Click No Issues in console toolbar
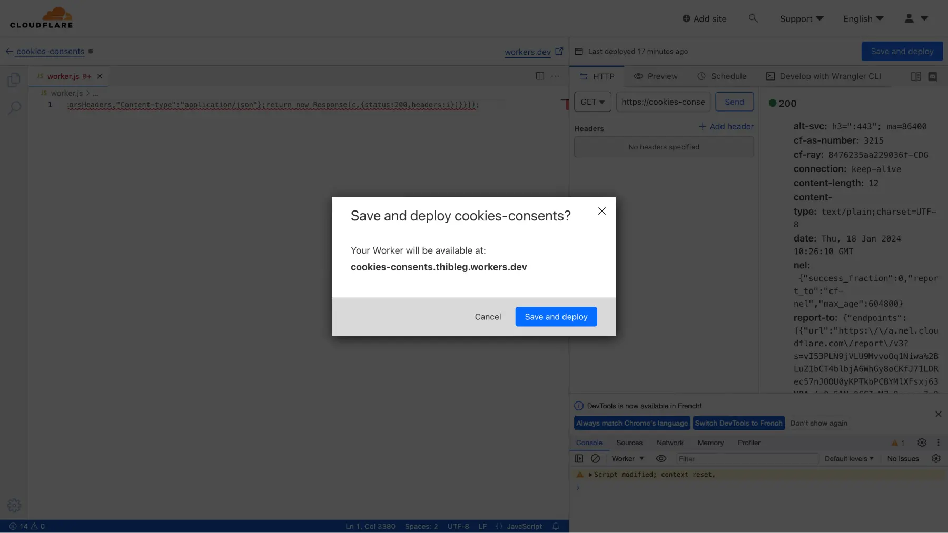The height and width of the screenshot is (533, 948). point(903,459)
